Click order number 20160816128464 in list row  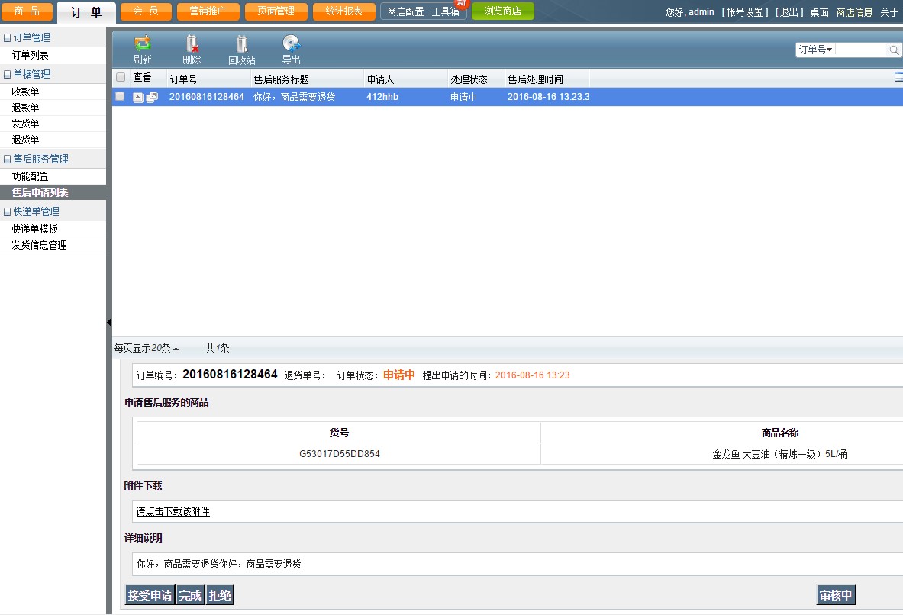(x=207, y=97)
